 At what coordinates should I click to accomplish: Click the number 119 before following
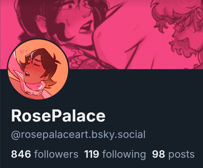click(x=92, y=154)
